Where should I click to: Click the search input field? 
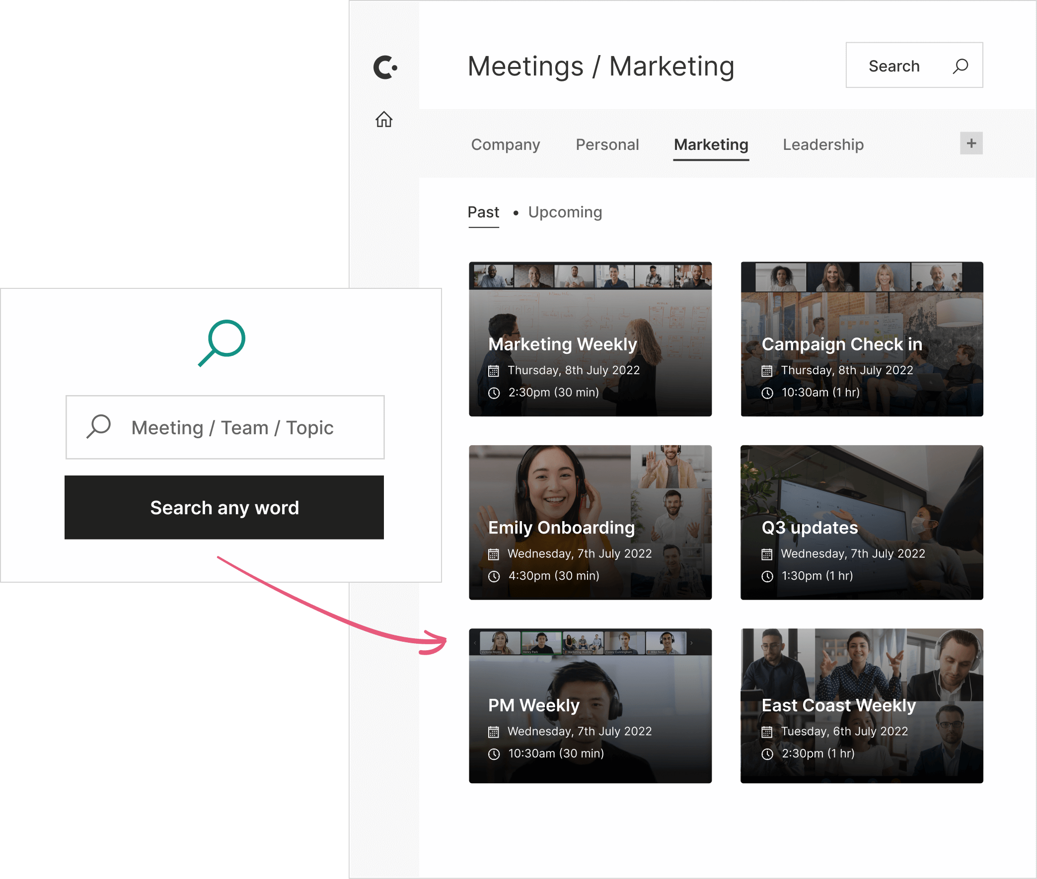point(224,426)
